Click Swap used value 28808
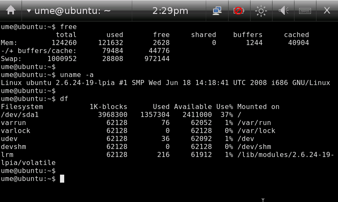338x202 pixels. 113,58
